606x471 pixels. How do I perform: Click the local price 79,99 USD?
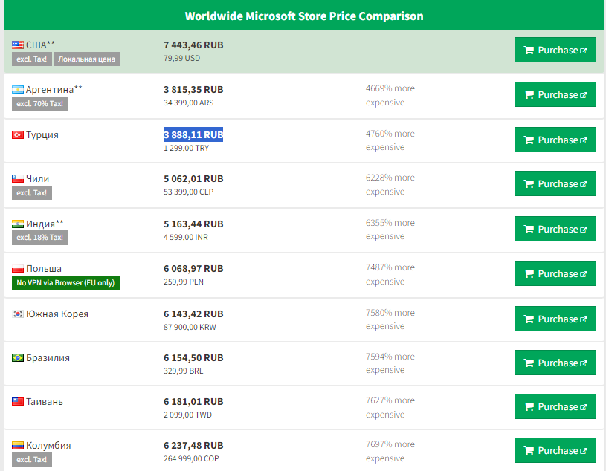pyautogui.click(x=181, y=58)
